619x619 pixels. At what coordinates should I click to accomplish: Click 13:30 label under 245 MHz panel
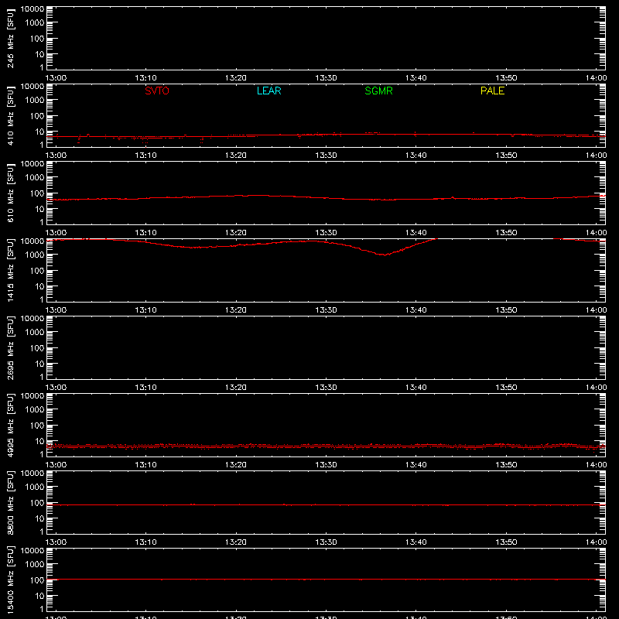point(326,78)
